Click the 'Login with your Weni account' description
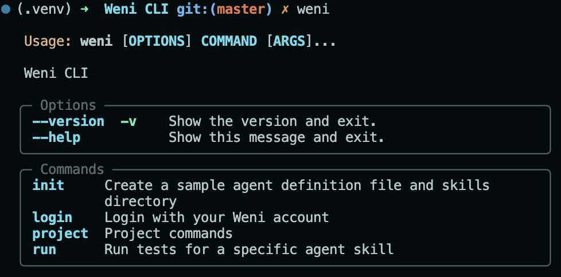 tap(216, 217)
